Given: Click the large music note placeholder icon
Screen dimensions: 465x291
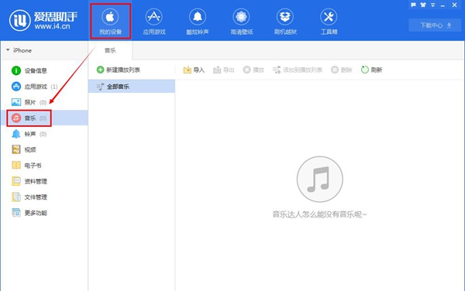Looking at the screenshot, I should click(319, 180).
